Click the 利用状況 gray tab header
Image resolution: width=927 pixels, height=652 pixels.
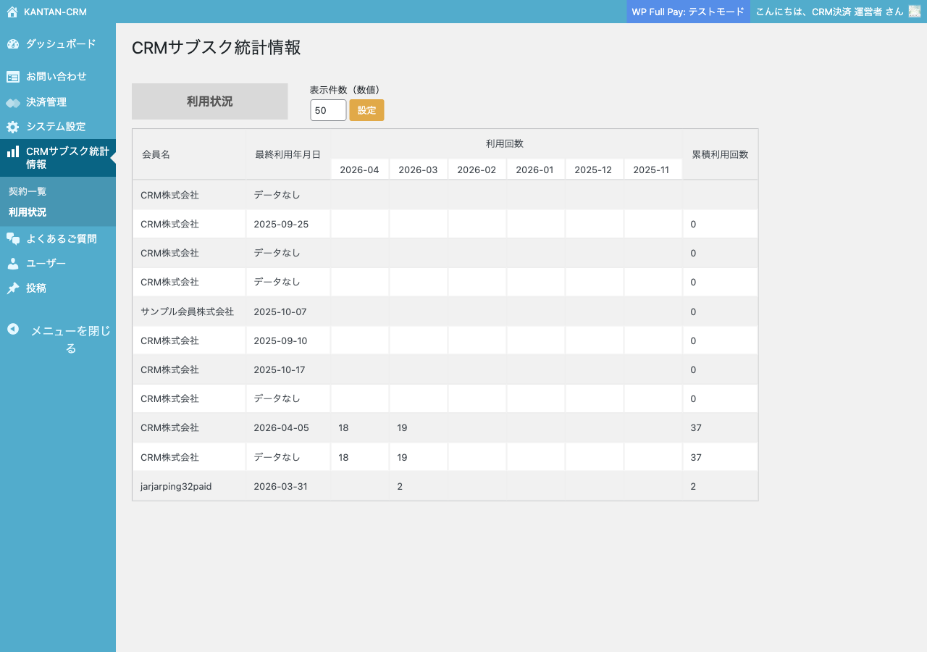pos(209,101)
